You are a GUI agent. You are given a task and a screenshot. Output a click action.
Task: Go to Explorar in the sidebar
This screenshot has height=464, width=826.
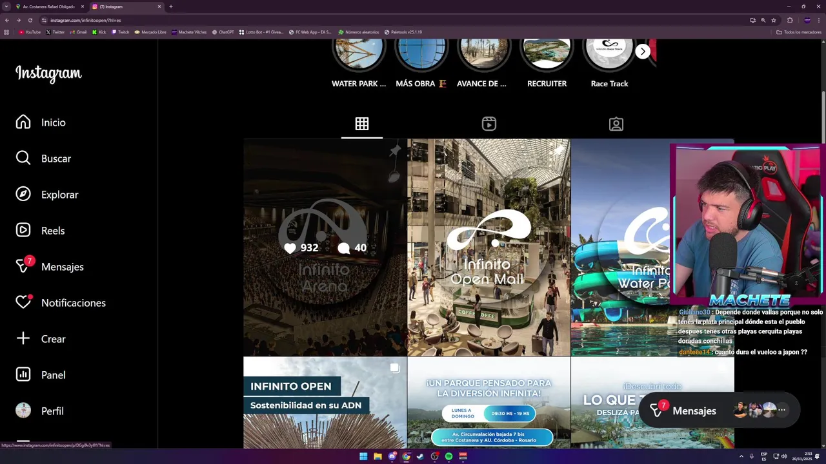click(46, 195)
